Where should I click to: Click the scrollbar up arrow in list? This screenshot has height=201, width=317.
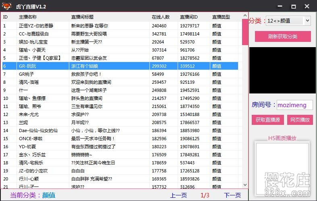[245, 16]
